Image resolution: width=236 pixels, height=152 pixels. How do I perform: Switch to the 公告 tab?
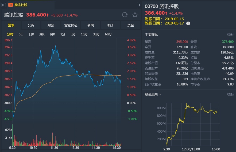pos(31,25)
